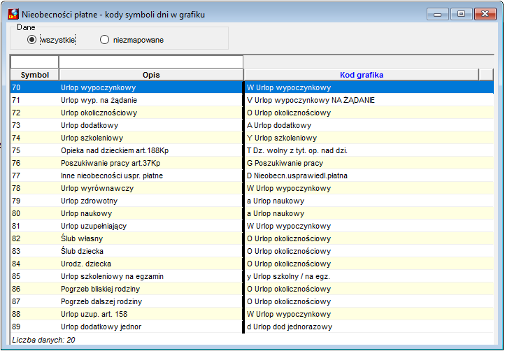
Task: Click the small blank header cell after Kod grafika
Action: [x=486, y=75]
